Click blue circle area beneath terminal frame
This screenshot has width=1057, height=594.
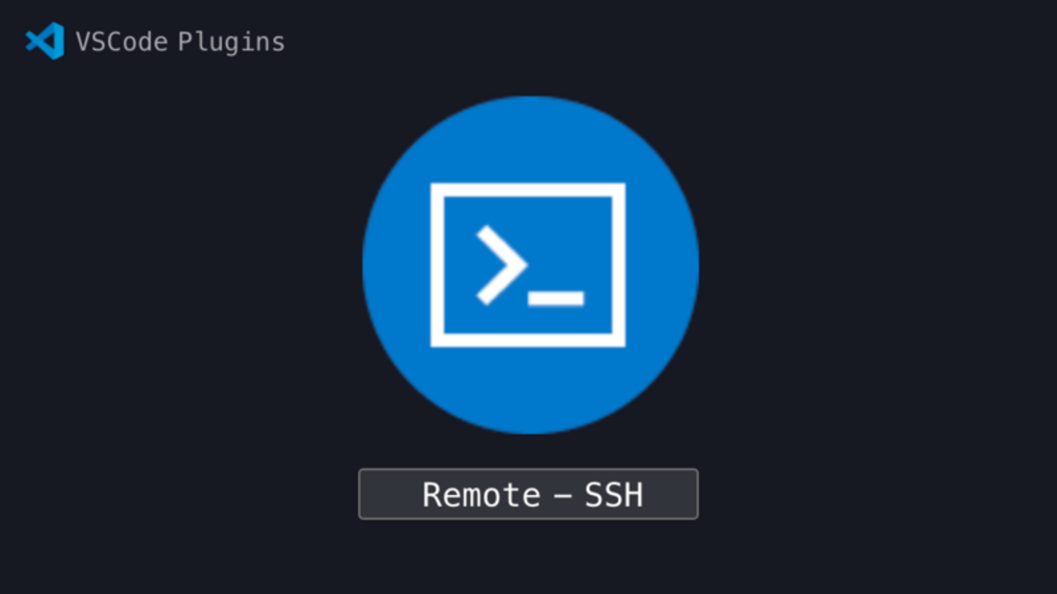coord(530,390)
